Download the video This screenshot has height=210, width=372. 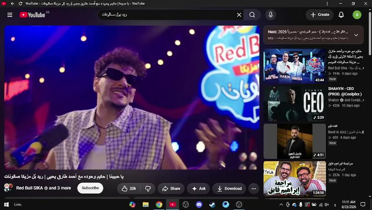pyautogui.click(x=229, y=188)
